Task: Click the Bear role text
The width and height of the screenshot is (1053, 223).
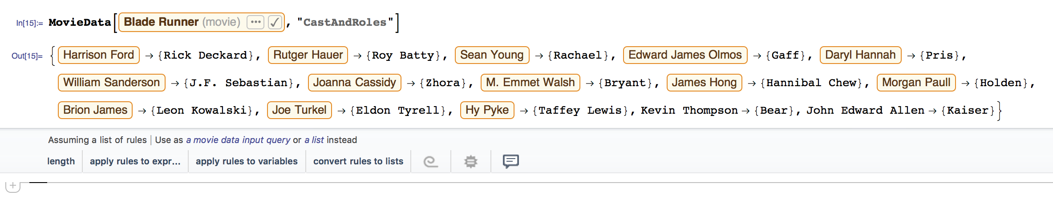Action: pyautogui.click(x=774, y=111)
